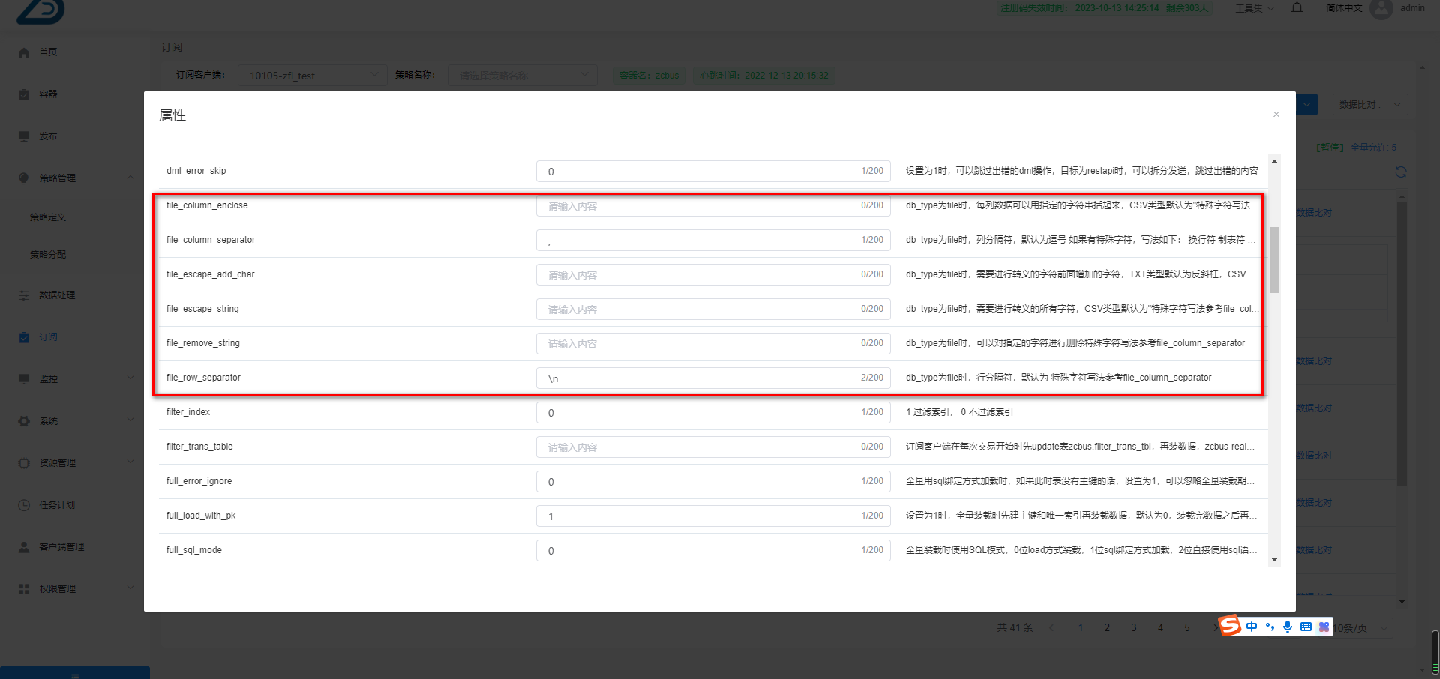The height and width of the screenshot is (679, 1440).
Task: Click the file_column_enclose input field
Action: tap(701, 206)
